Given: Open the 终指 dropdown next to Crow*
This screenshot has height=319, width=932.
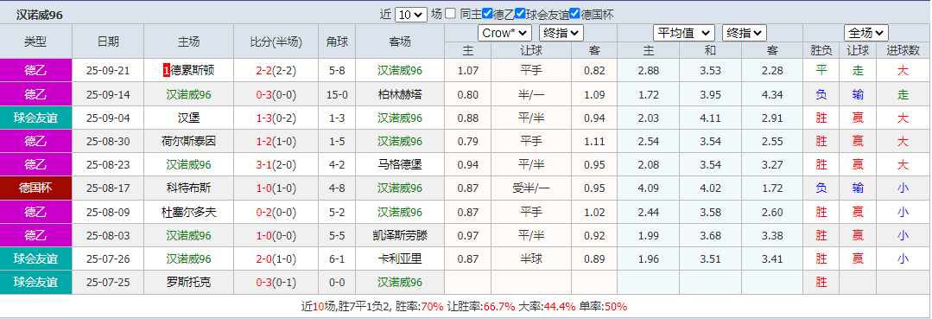Looking at the screenshot, I should [561, 33].
